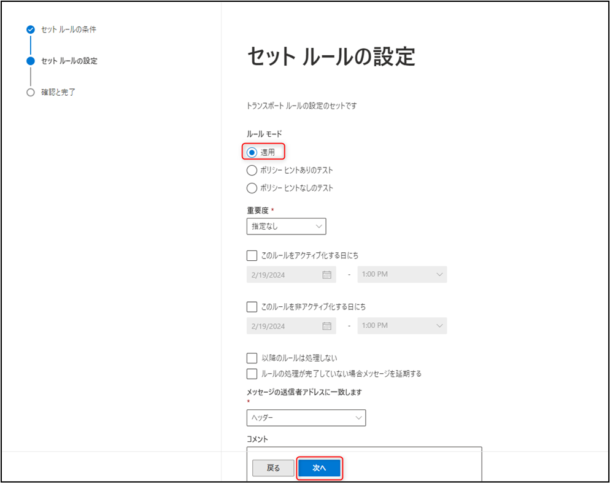
Task: Open the ヘッダー sender address dropdown
Action: tap(306, 417)
